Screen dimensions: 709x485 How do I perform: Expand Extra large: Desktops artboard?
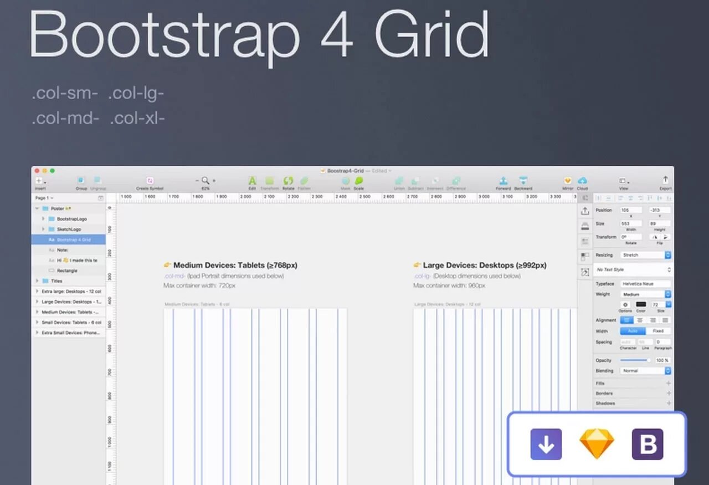point(37,291)
